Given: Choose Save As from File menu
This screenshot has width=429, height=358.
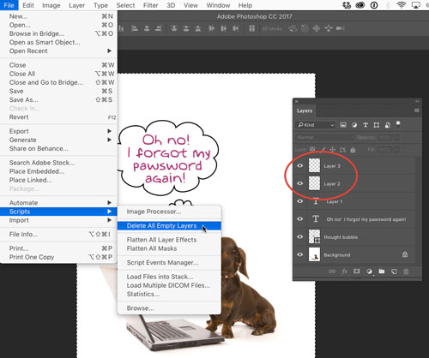Looking at the screenshot, I should 58,99.
